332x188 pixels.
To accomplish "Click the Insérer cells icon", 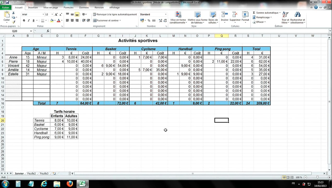I will [x=224, y=15].
